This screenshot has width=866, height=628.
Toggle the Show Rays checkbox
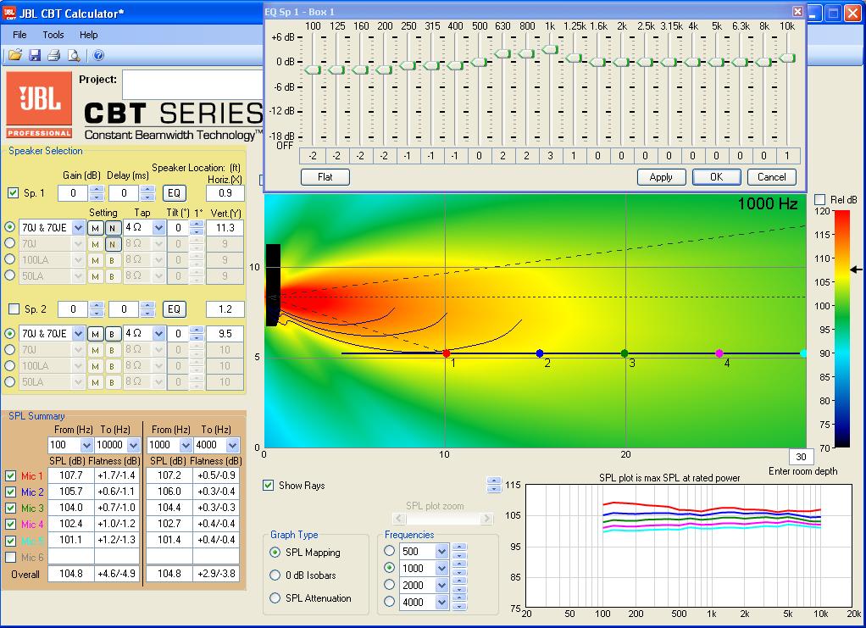269,486
